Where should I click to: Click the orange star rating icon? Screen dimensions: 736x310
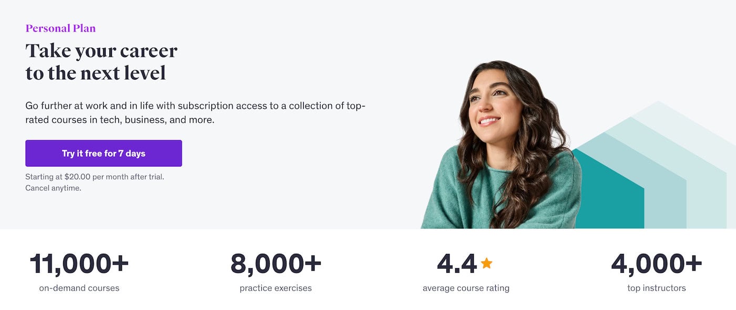(x=486, y=263)
